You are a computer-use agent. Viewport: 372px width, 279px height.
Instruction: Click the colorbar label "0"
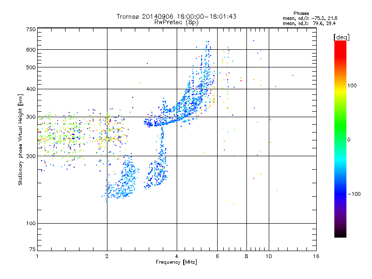349,140
